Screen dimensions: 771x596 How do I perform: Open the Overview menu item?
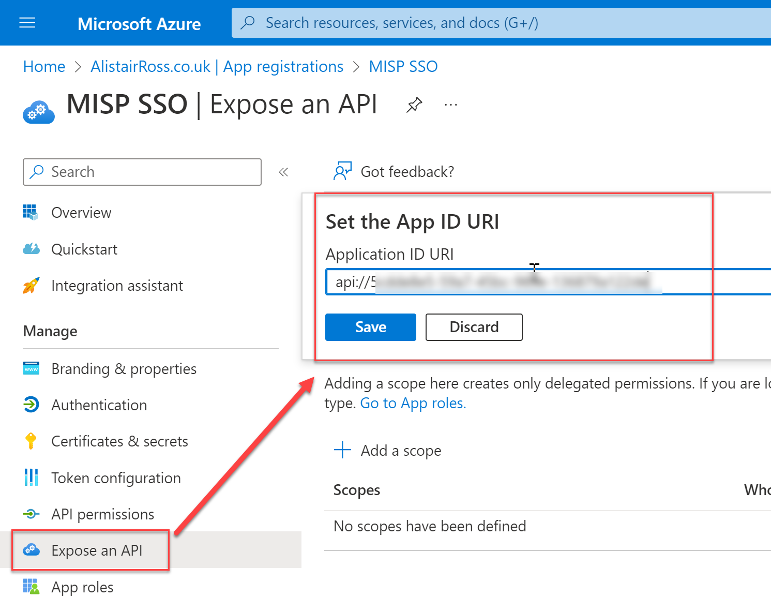[x=81, y=213]
